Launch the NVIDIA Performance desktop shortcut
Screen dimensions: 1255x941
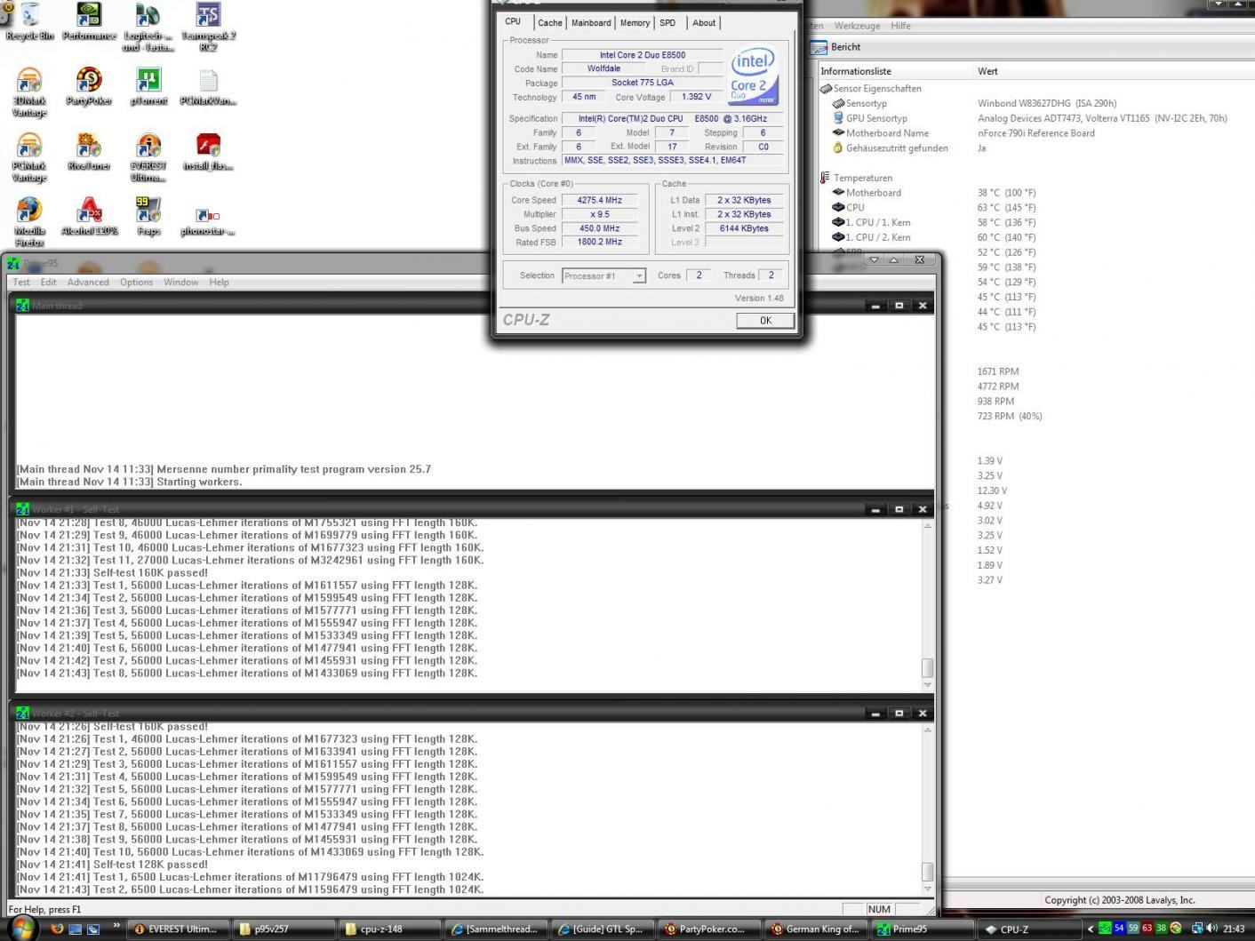(x=89, y=21)
